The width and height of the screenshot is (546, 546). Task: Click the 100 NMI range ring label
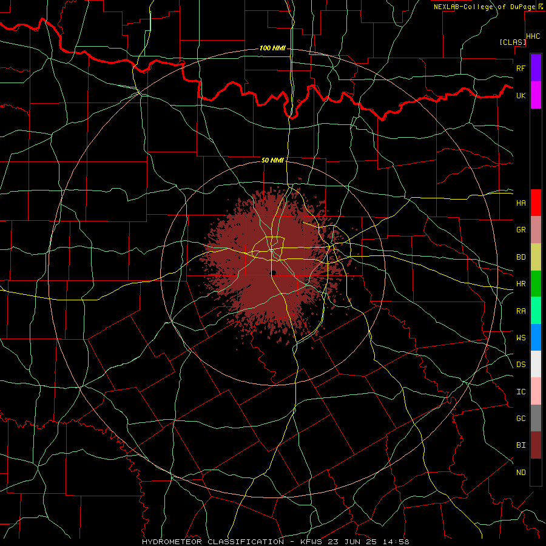[272, 48]
